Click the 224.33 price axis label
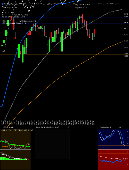 126,41
